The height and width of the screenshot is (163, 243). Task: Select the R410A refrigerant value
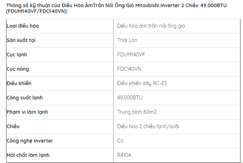[x=124, y=155]
